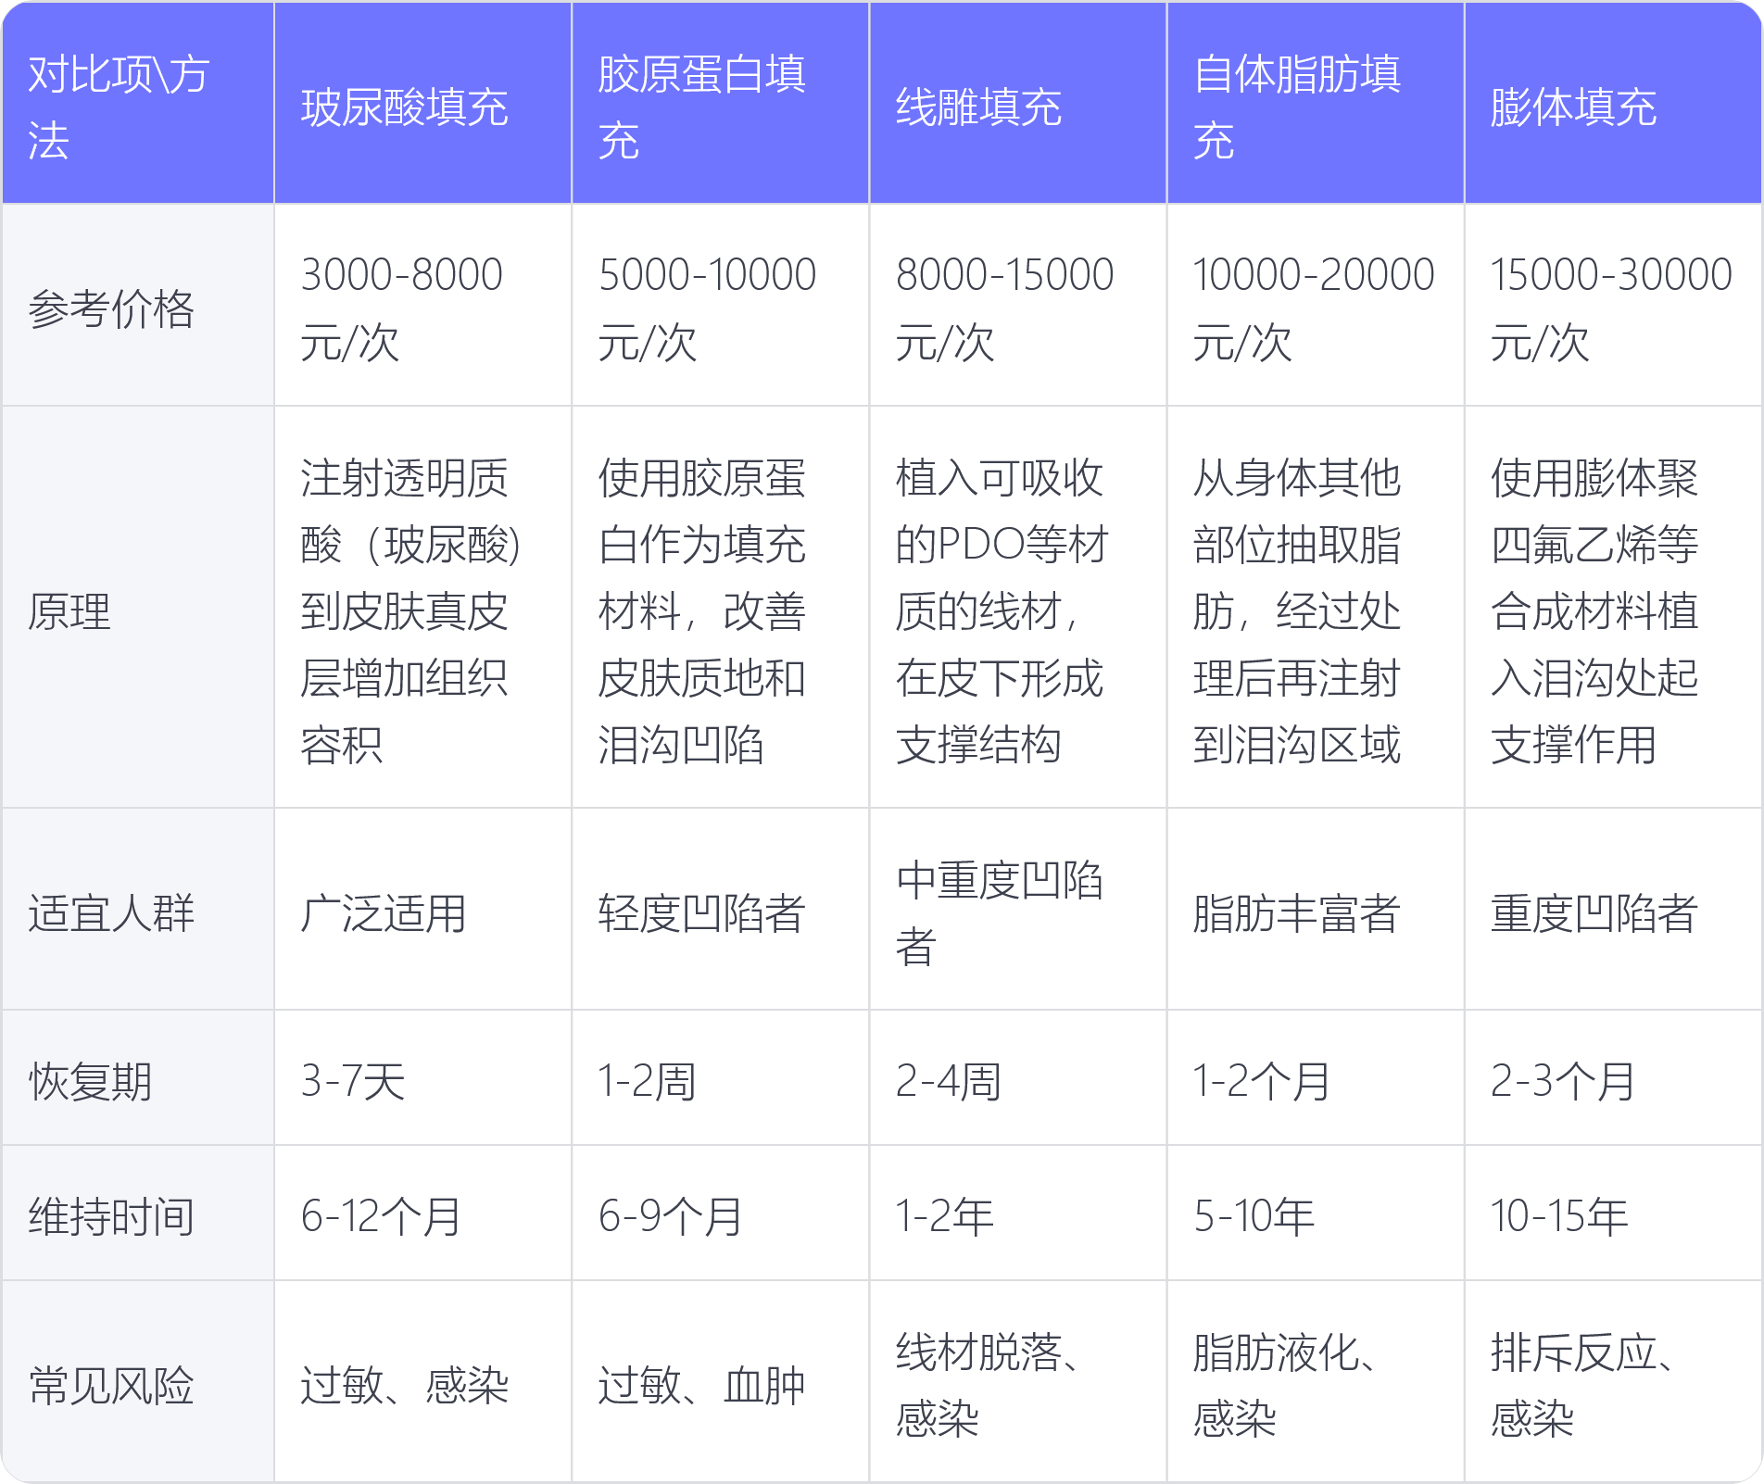Select the column header '玻尿酸填充'

click(422, 103)
